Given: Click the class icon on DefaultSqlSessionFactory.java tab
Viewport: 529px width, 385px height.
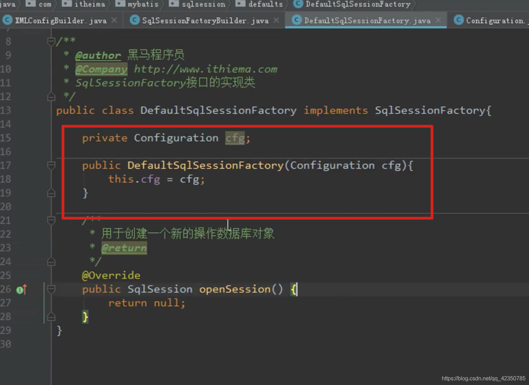Looking at the screenshot, I should tap(297, 20).
